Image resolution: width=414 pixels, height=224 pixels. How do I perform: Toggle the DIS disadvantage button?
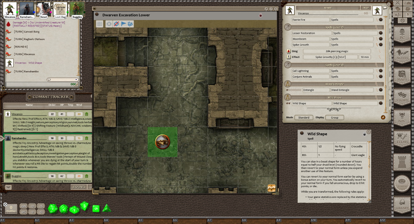point(23,212)
